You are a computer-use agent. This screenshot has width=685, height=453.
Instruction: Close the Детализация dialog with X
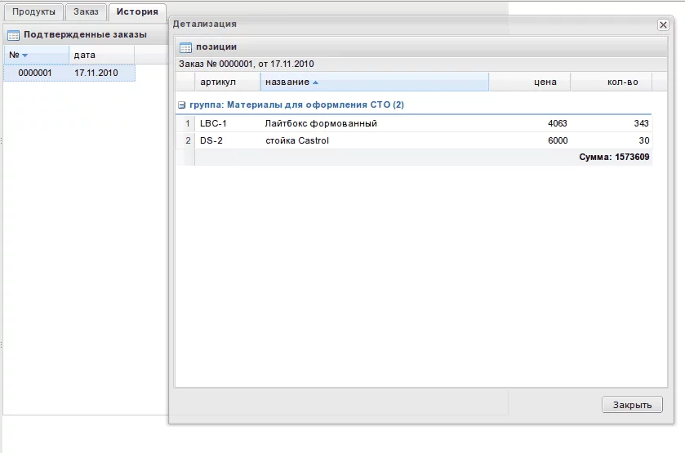click(663, 25)
